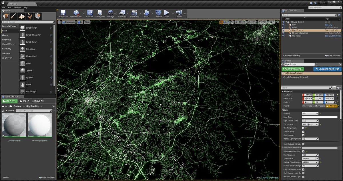This screenshot has height=181, width=343.
Task: Open the Marketplace icon in toolbar
Action: (100, 13)
